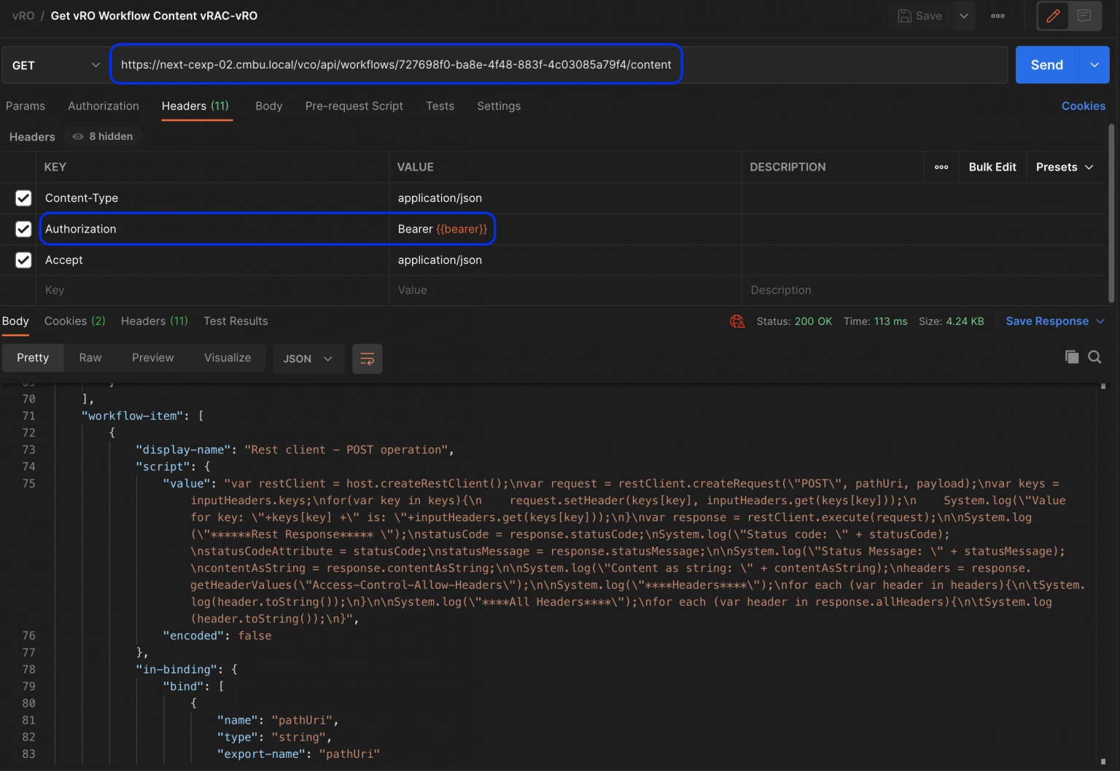Expand the JSON format dropdown
The height and width of the screenshot is (771, 1120).
pos(308,359)
